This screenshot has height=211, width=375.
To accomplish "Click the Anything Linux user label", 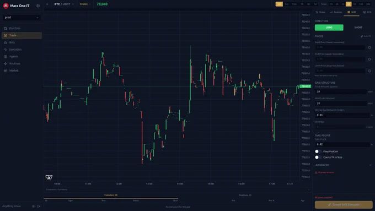I will 12,206.
